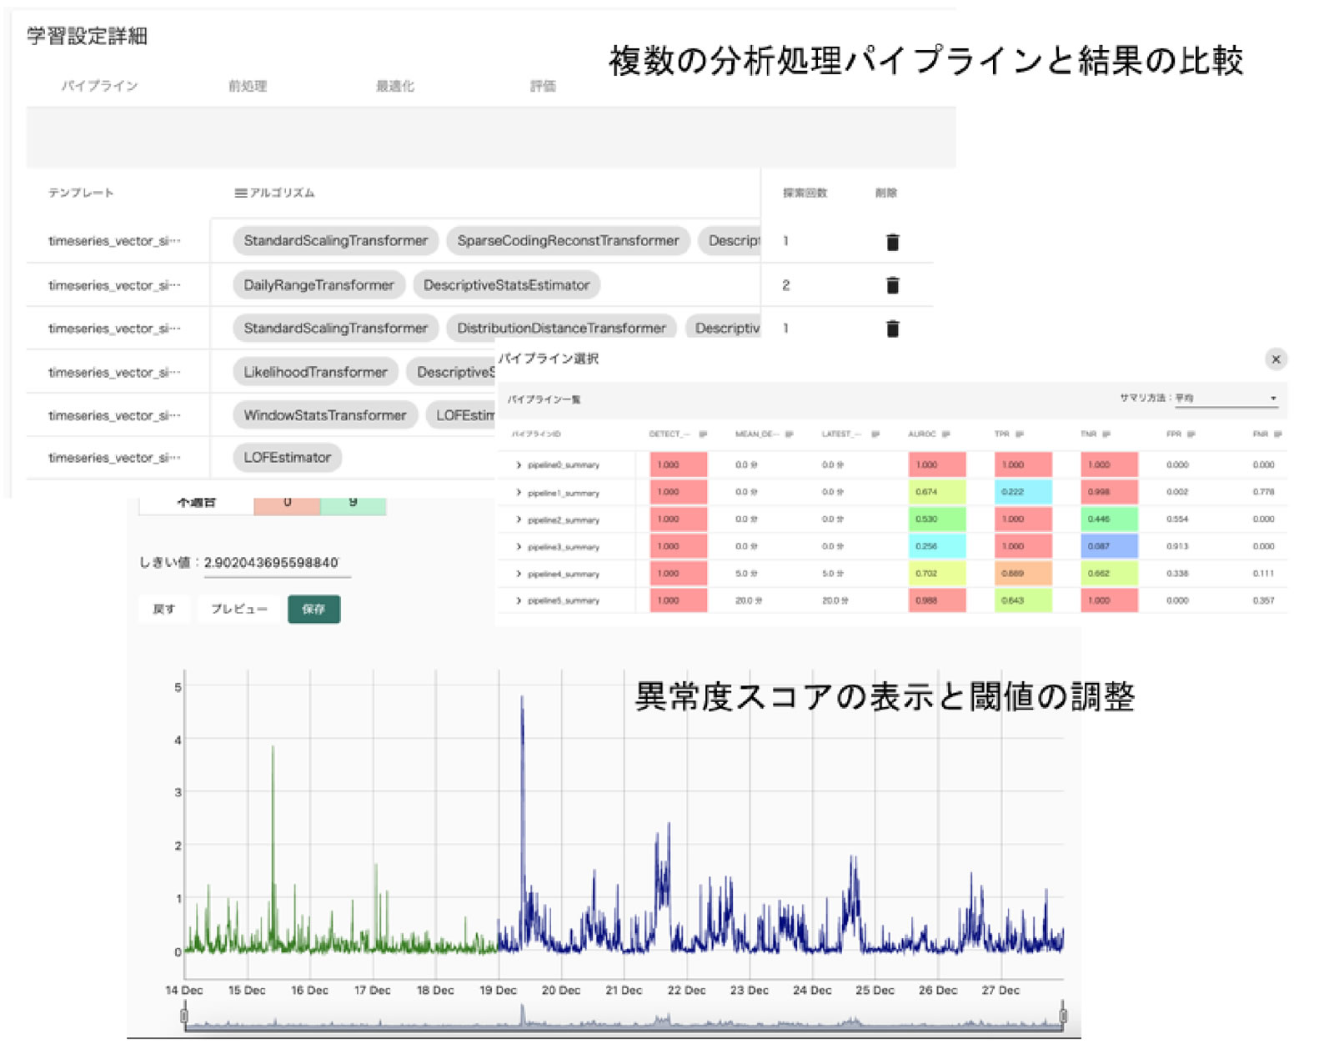1334x1049 pixels.
Task: Filter the DETECT_ column
Action: [703, 434]
